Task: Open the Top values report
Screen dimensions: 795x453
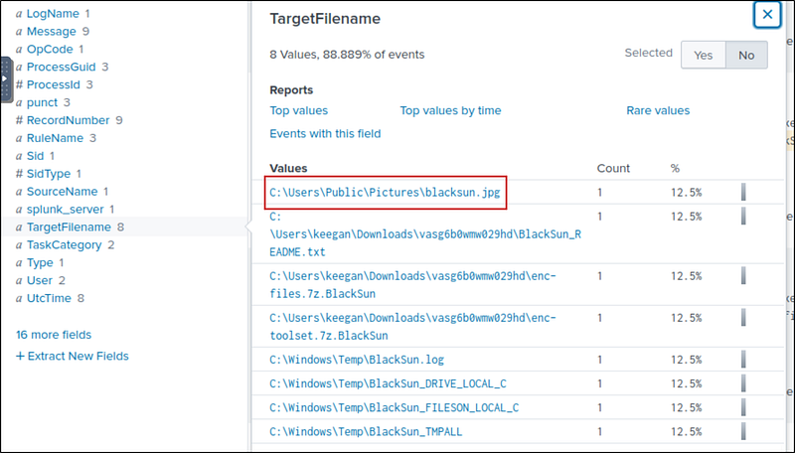Action: (x=298, y=111)
